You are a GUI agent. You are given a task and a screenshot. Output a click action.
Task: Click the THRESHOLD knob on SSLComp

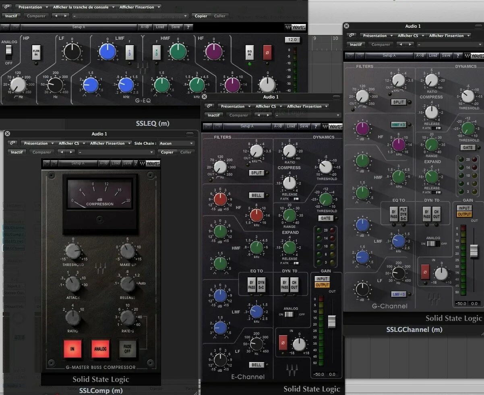point(73,252)
